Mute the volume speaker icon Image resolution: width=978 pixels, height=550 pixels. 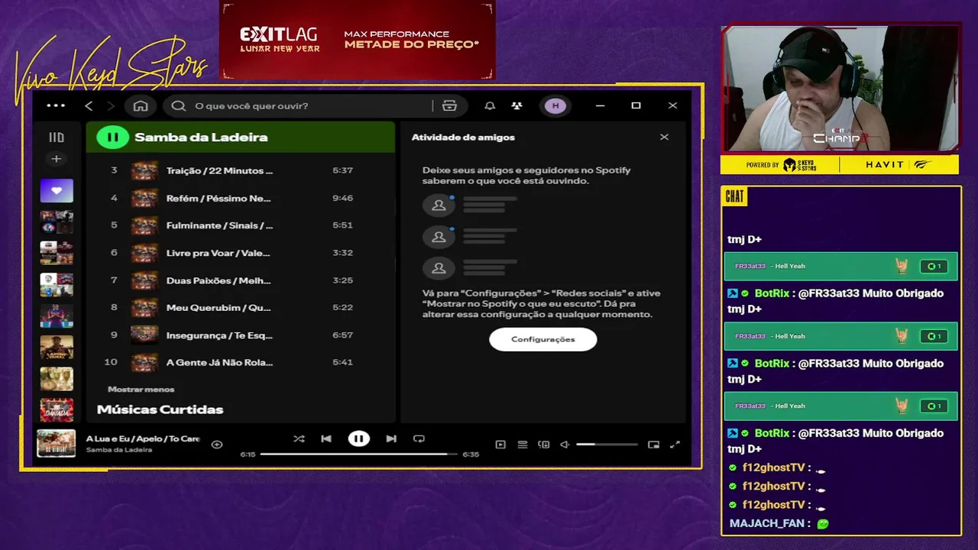tap(565, 445)
